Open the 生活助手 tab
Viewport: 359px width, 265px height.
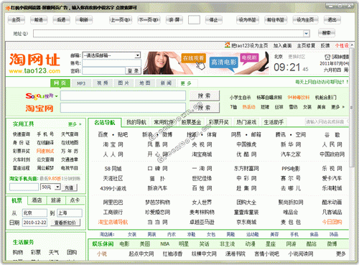pos(274,122)
